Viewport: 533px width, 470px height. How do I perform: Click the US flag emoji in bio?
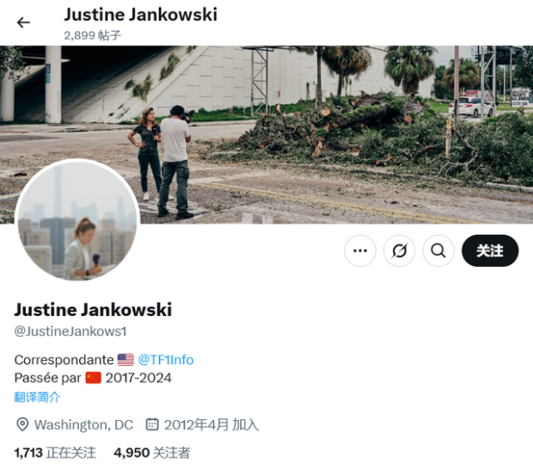(x=126, y=360)
